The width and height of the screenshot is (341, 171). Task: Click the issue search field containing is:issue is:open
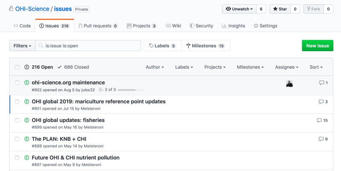[88, 46]
